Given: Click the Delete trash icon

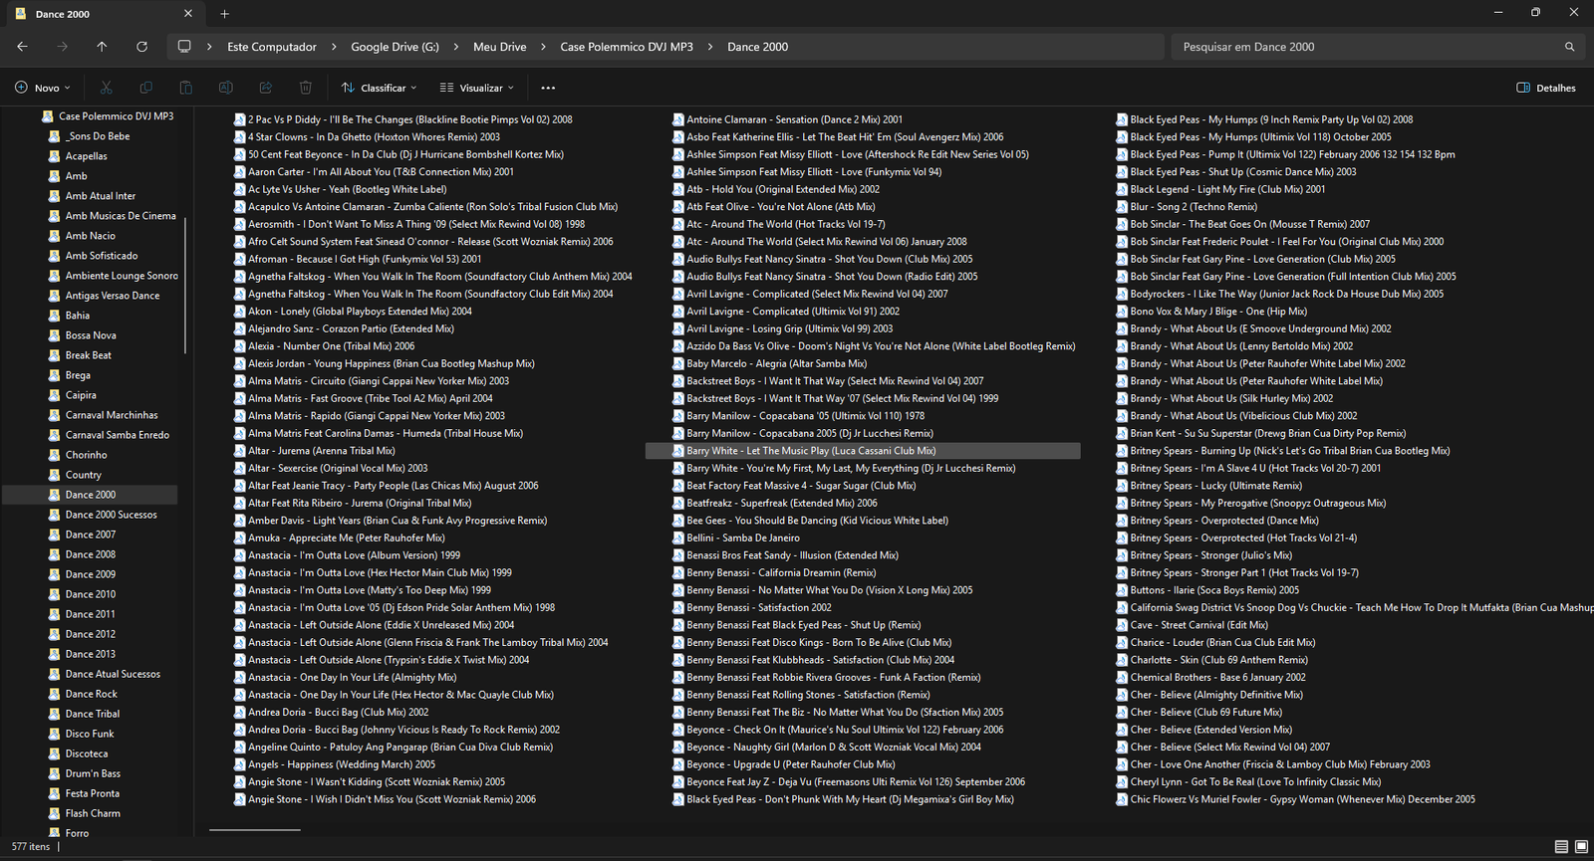Looking at the screenshot, I should (x=306, y=88).
